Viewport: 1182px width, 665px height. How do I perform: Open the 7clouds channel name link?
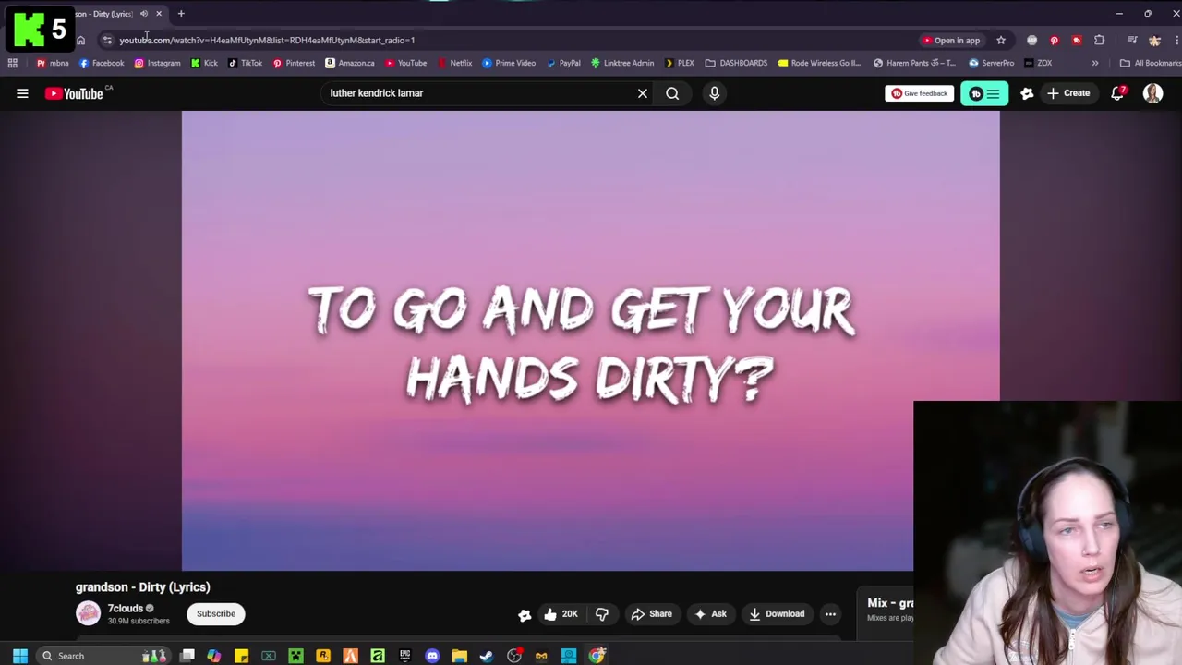[x=126, y=609]
